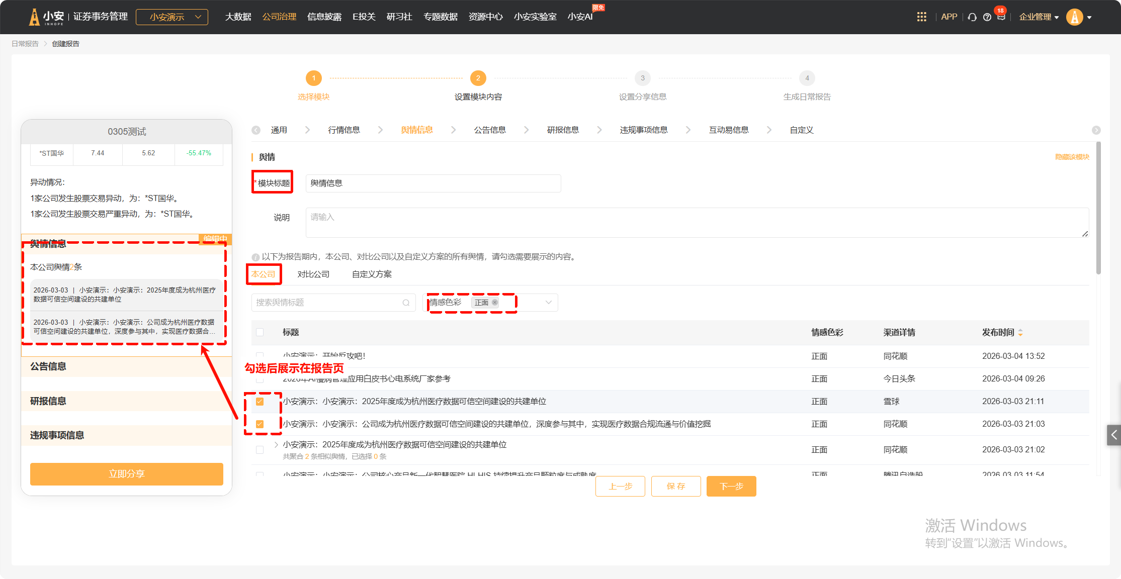Screen dimensions: 1121x579
Task: Check the 2026-03-03 21:02 同花顺 row
Action: click(x=260, y=450)
